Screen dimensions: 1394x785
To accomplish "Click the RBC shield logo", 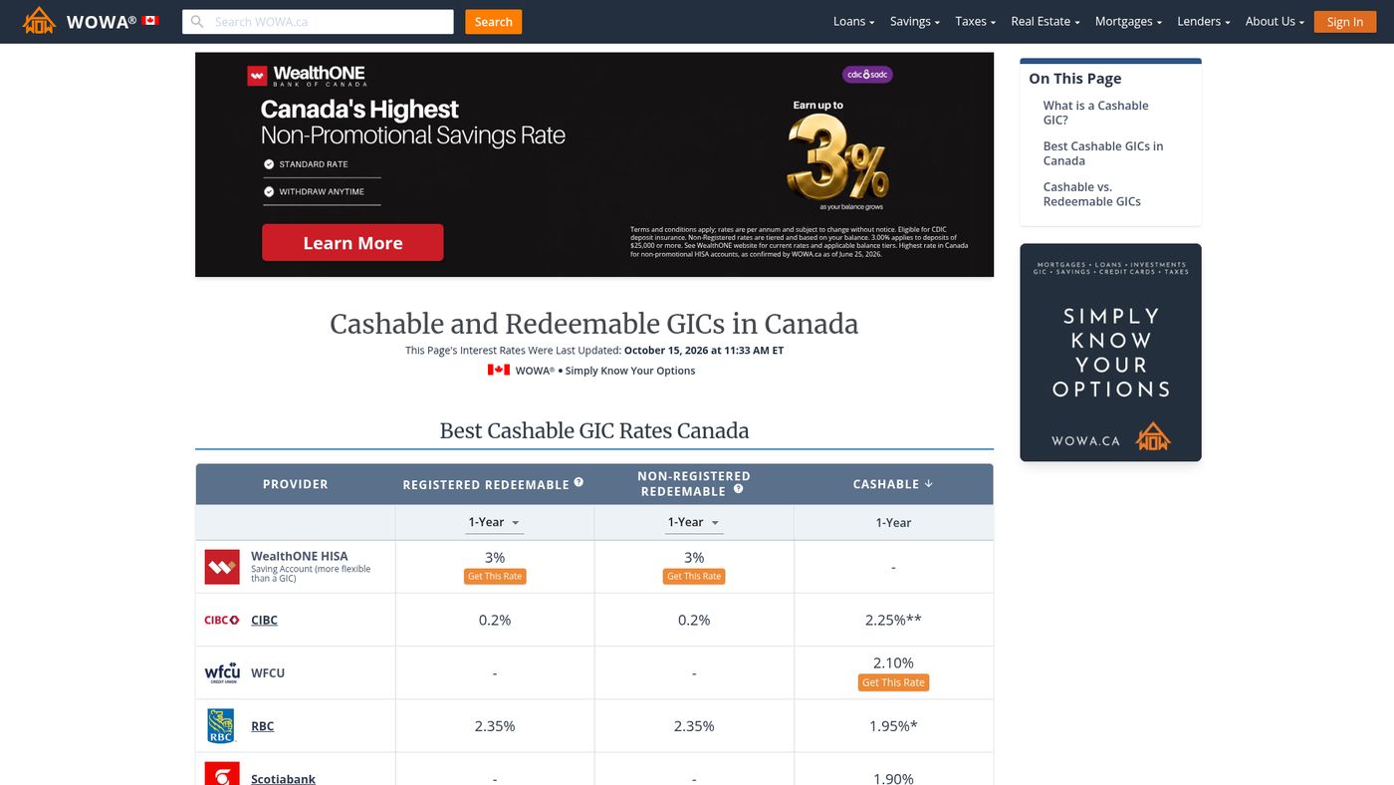I will pos(221,726).
